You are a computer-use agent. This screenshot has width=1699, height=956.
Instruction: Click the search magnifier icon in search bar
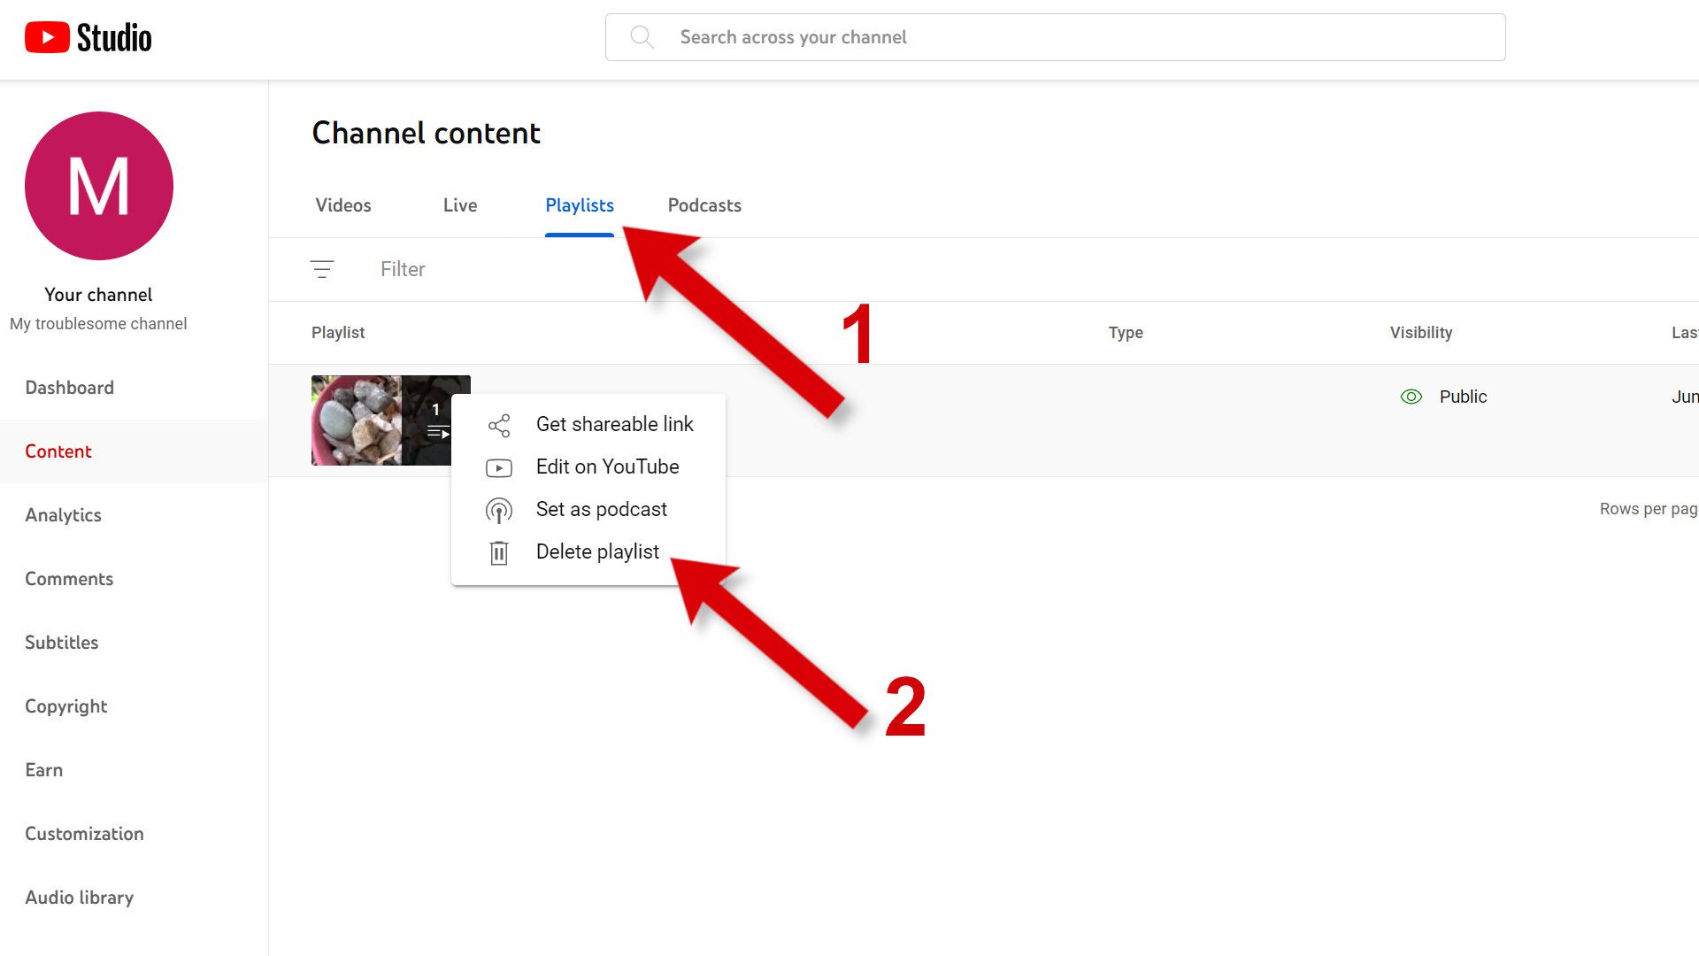[x=642, y=37]
